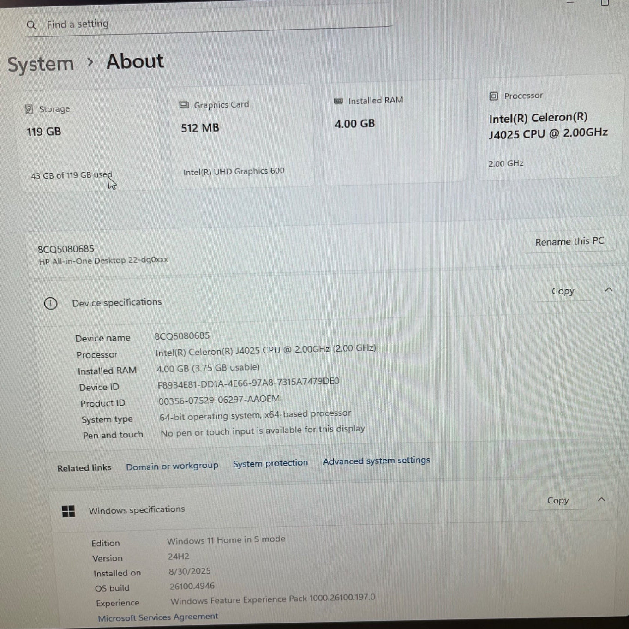Open System protection settings

270,463
